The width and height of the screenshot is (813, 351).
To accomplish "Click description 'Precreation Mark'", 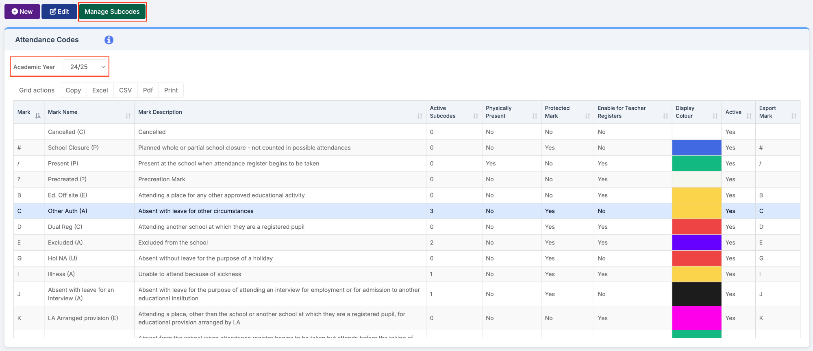I will pos(161,179).
